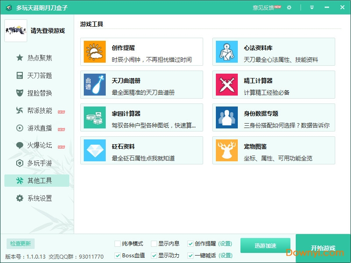This screenshot has width=351, height=263.
Task: Open the 天刀曲谱册 music score icon
Action: 95,85
